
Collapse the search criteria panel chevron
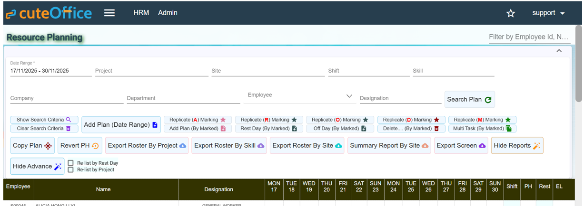pos(559,51)
